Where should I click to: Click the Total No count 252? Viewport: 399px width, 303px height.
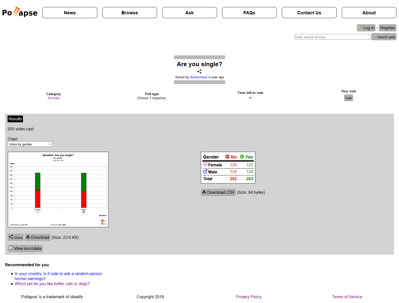point(233,179)
